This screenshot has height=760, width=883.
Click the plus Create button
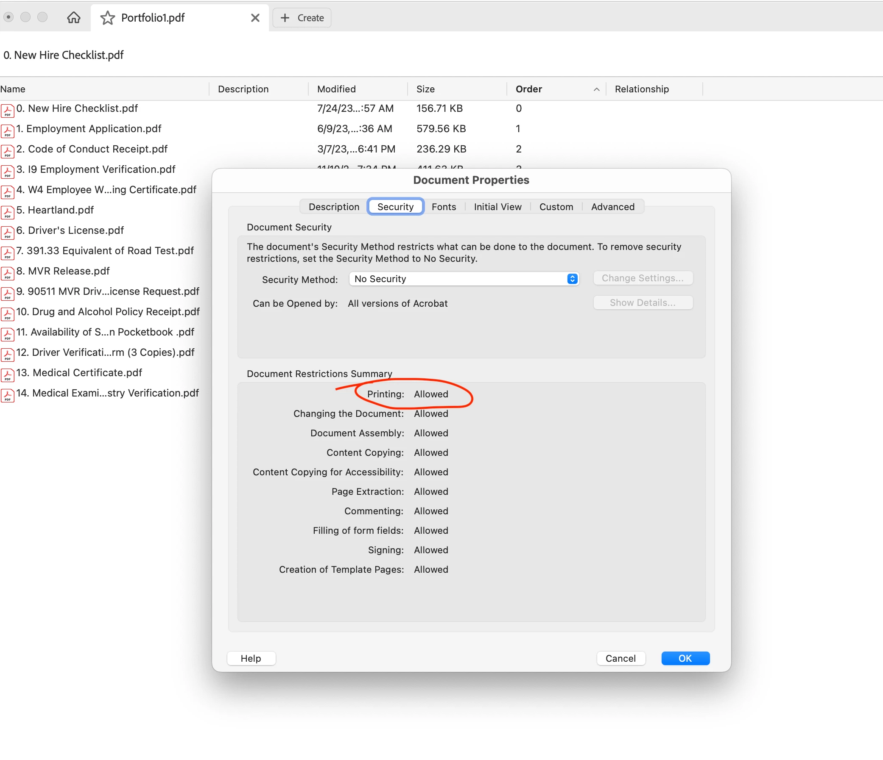tap(302, 18)
